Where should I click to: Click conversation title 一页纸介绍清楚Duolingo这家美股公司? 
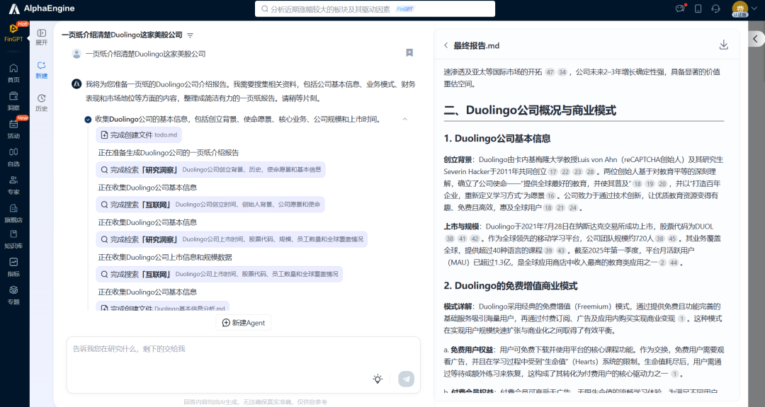(x=122, y=35)
